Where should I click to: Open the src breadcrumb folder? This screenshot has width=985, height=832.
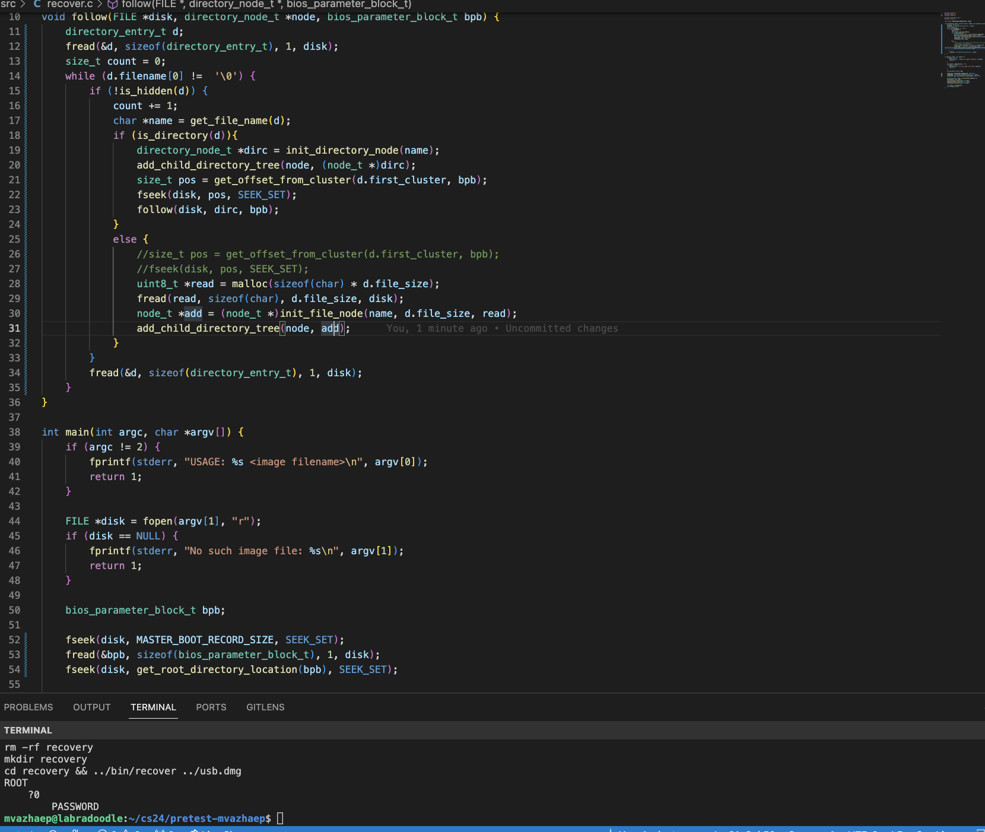[8, 4]
